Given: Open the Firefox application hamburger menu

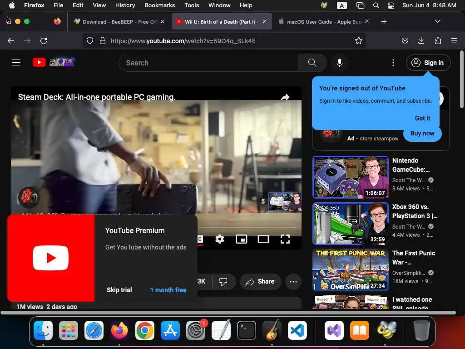Looking at the screenshot, I should (x=454, y=40).
